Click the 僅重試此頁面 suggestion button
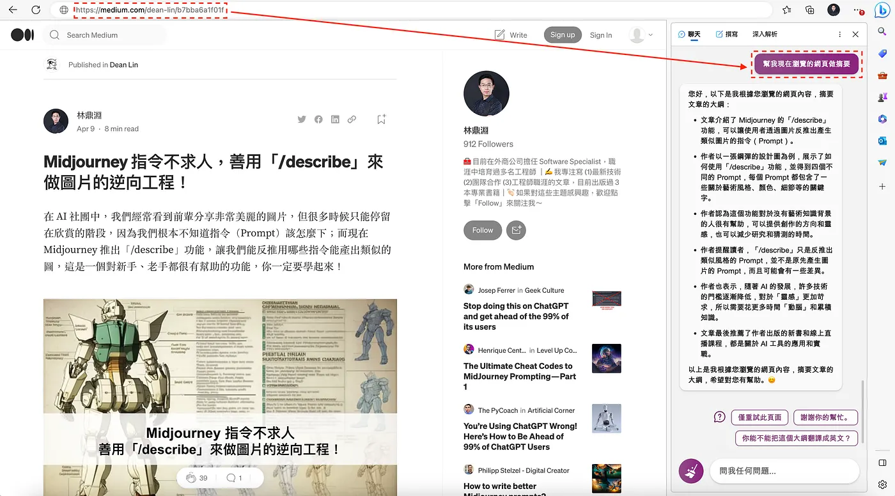This screenshot has height=496, width=895. [759, 417]
